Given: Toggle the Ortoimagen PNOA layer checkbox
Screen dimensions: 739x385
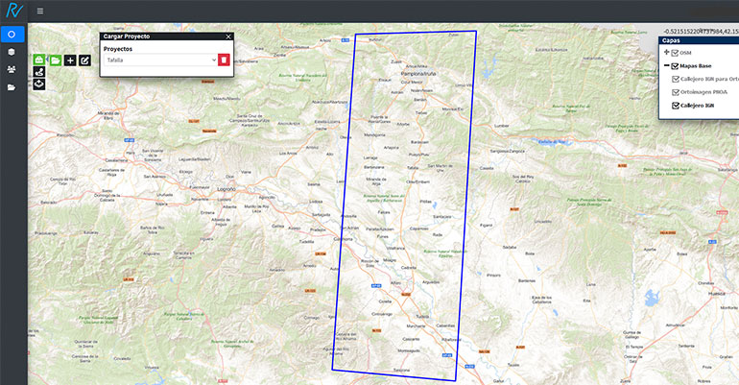Looking at the screenshot, I should click(676, 92).
